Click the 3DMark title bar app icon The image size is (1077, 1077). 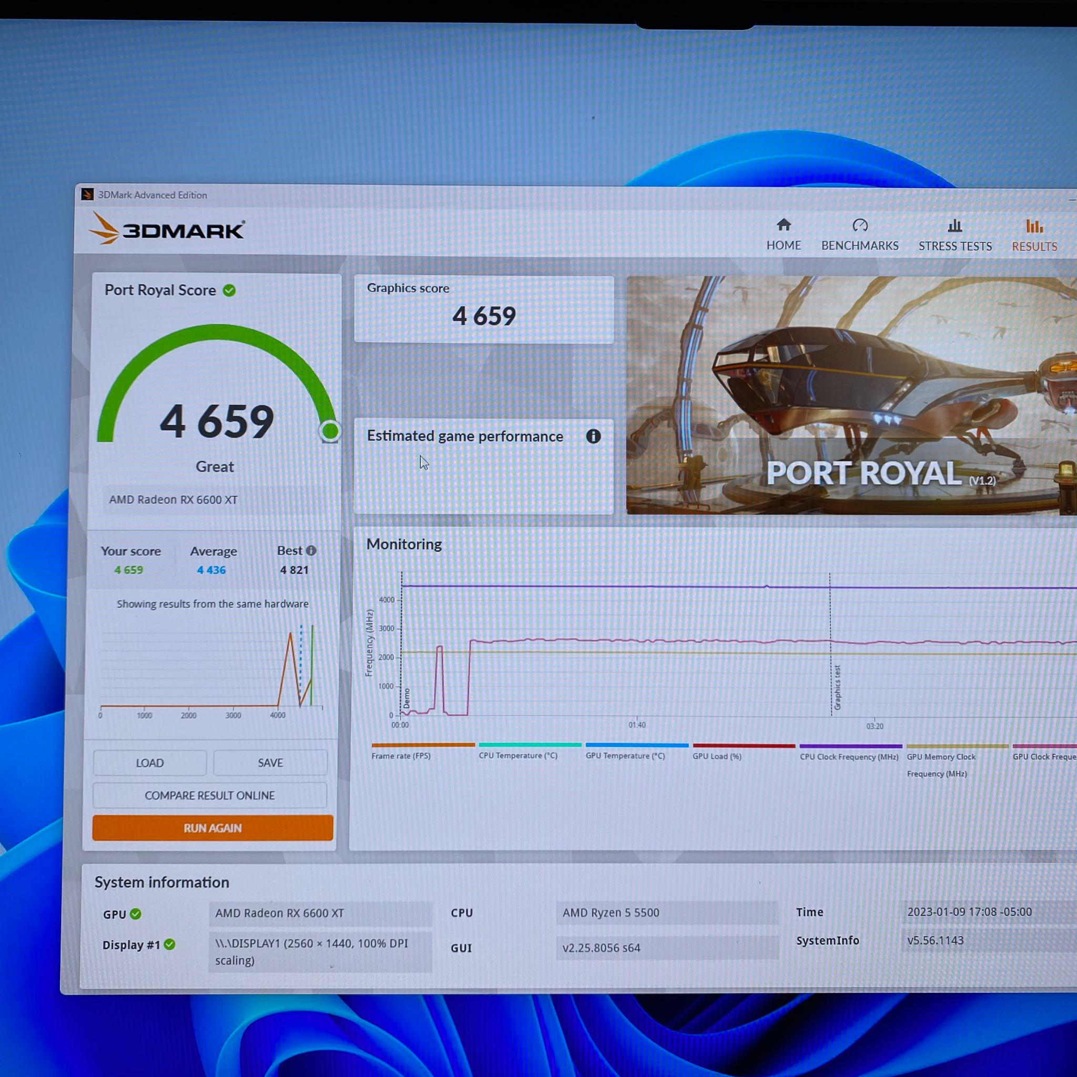click(87, 195)
